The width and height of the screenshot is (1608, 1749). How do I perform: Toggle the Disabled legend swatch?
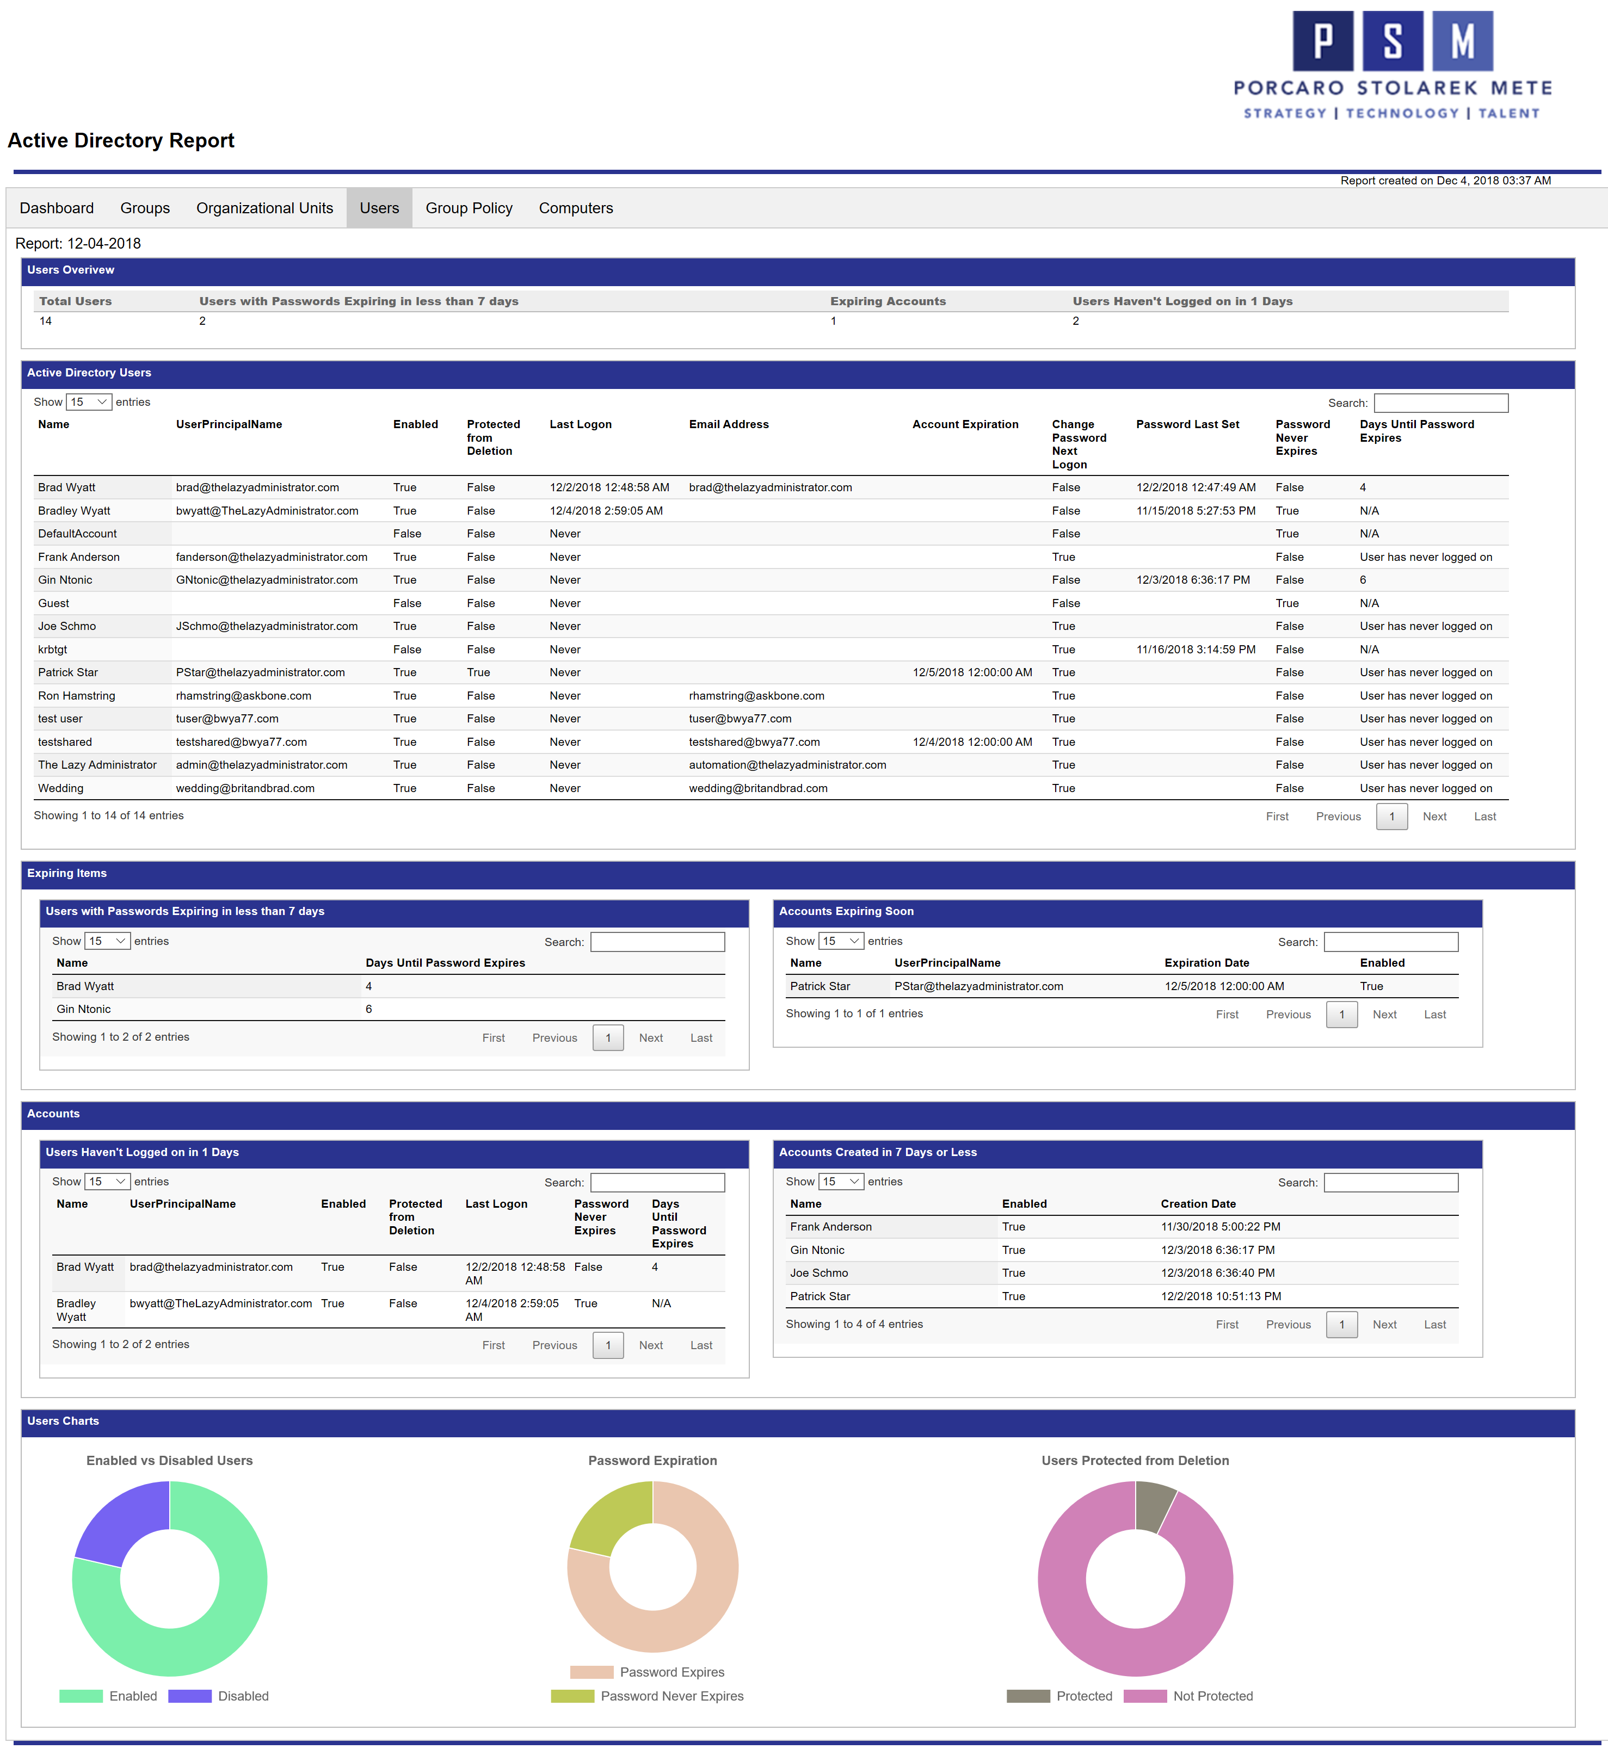pos(190,1696)
